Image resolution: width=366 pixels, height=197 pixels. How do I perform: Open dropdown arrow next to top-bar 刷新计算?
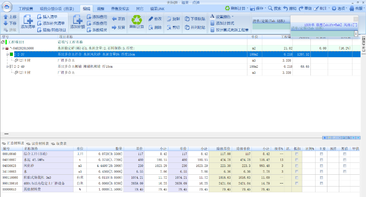tap(247, 8)
